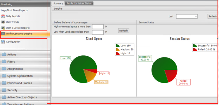Click the green Low legend swatch
Screen dimensions: 219x105
[x=118, y=45]
